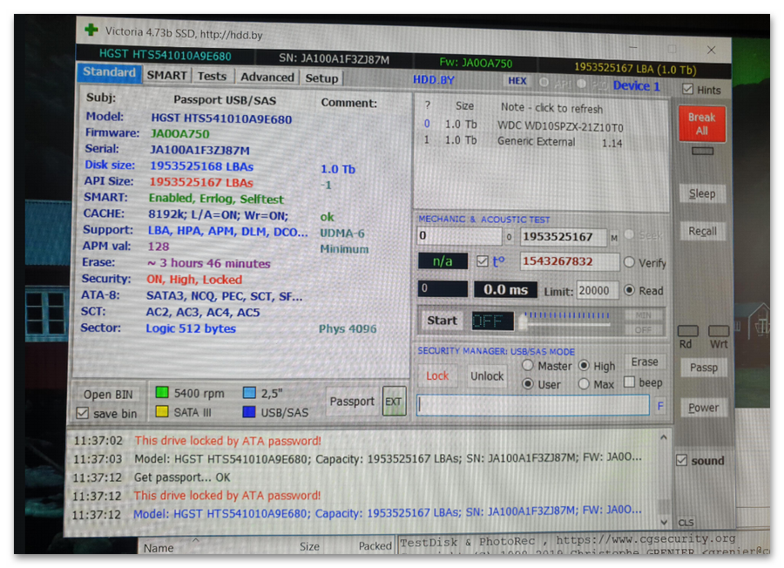This screenshot has width=784, height=568.
Task: Open the HDD.BY link
Action: coord(434,79)
